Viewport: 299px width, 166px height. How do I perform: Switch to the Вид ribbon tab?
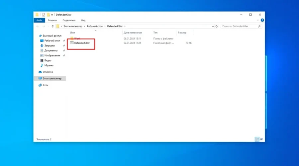pyautogui.click(x=83, y=20)
